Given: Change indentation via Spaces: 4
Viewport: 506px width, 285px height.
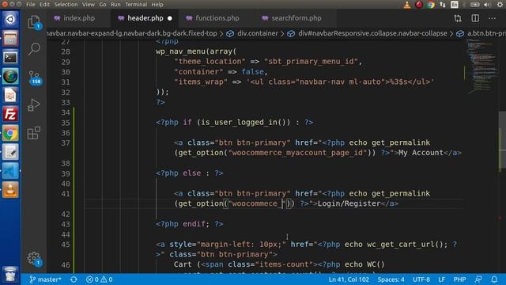Looking at the screenshot, I should click(x=391, y=279).
